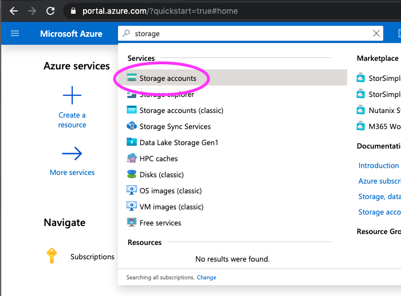This screenshot has width=401, height=296.
Task: Click the Storage accounts (classic) icon
Action: pos(132,110)
